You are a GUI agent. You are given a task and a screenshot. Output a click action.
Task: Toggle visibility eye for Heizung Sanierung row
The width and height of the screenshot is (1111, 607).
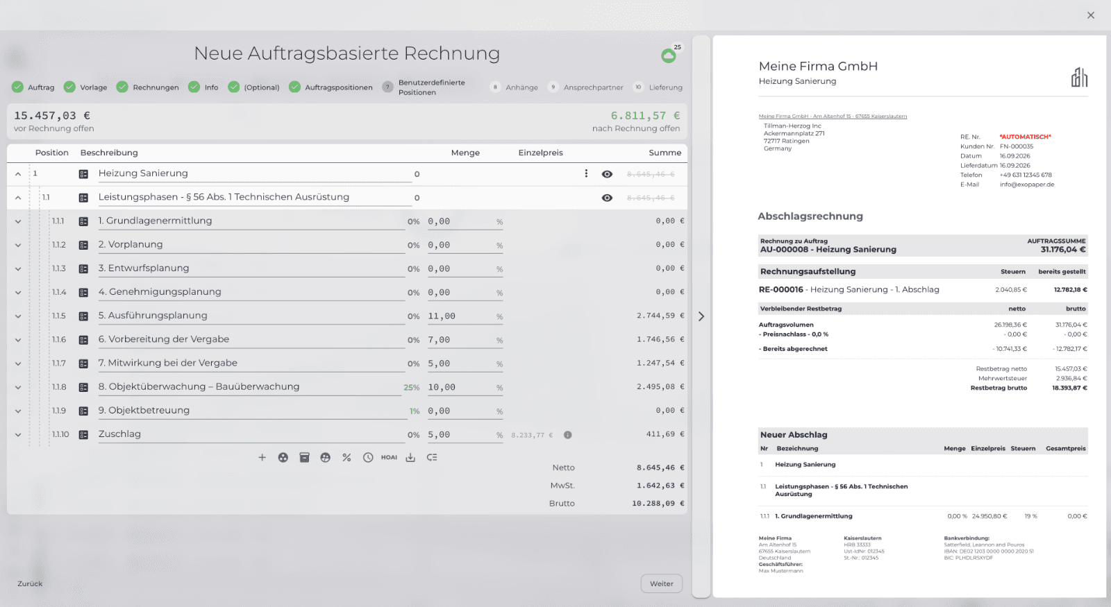tap(607, 174)
